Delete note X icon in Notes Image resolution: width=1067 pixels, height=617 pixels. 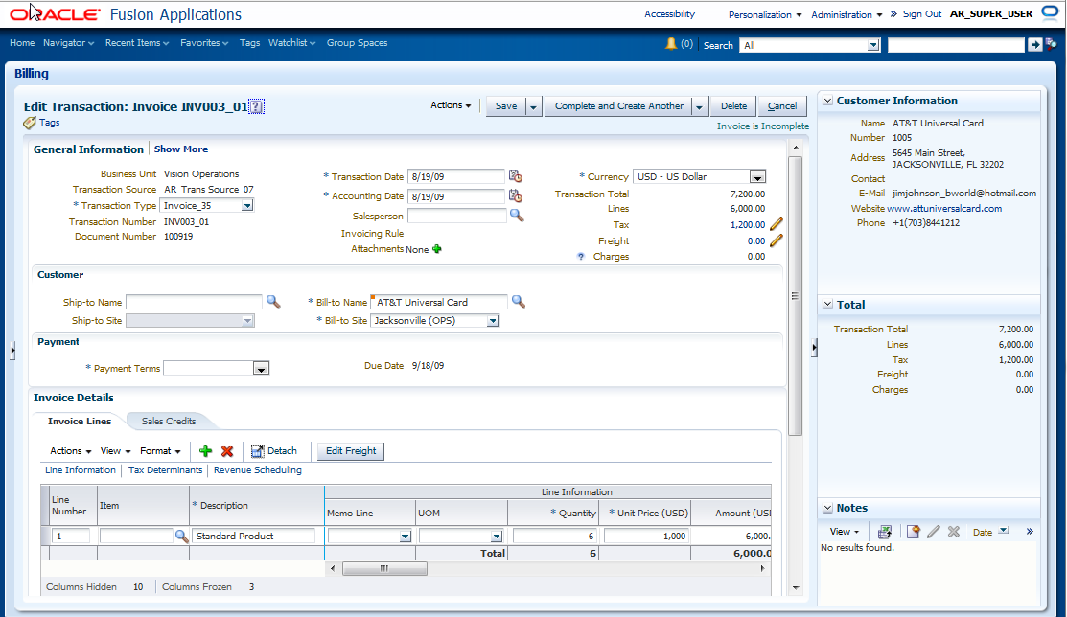coord(954,532)
